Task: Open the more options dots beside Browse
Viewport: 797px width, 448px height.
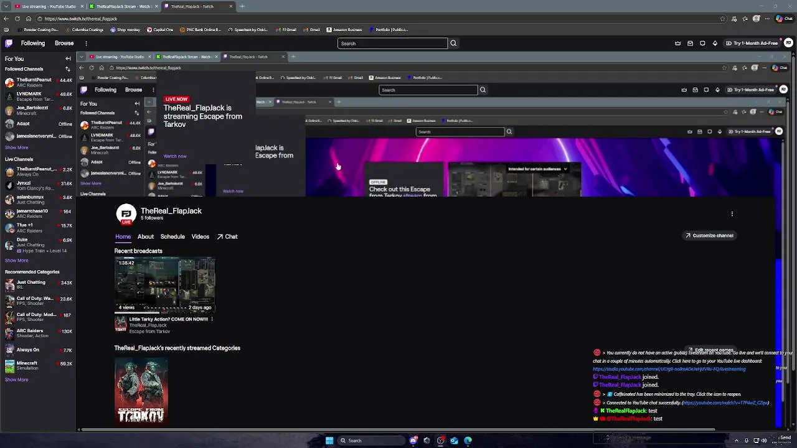Action: (x=86, y=43)
